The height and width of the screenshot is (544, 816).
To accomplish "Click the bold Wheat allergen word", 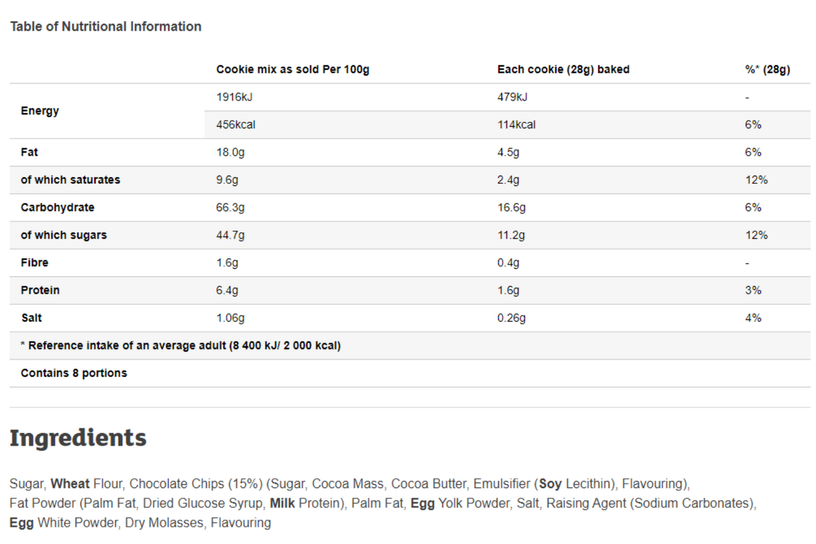I will point(70,483).
